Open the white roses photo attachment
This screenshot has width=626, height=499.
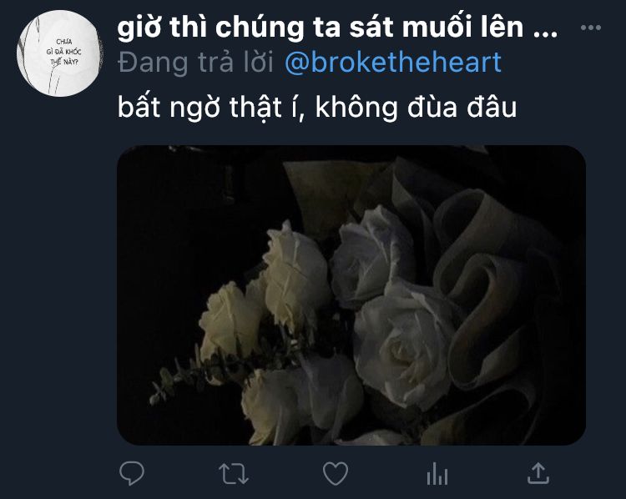point(351,295)
